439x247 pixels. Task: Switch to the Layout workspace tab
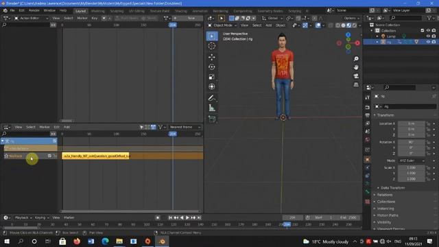point(81,11)
